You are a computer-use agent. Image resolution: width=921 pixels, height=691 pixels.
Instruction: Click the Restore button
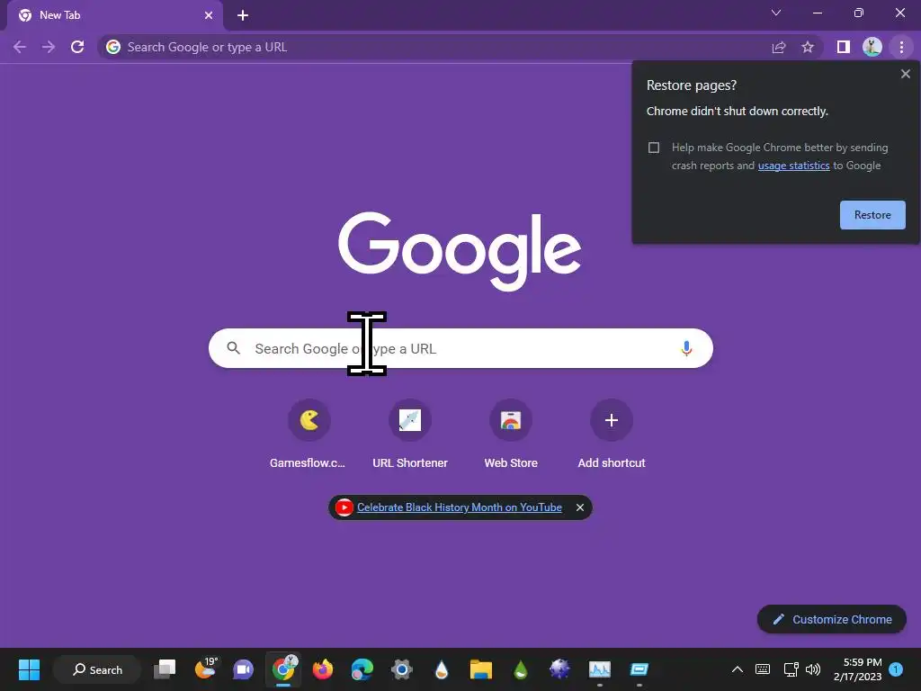[x=872, y=215]
